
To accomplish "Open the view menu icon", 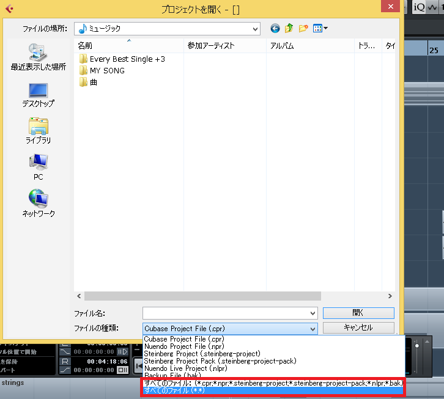I will click(x=320, y=28).
